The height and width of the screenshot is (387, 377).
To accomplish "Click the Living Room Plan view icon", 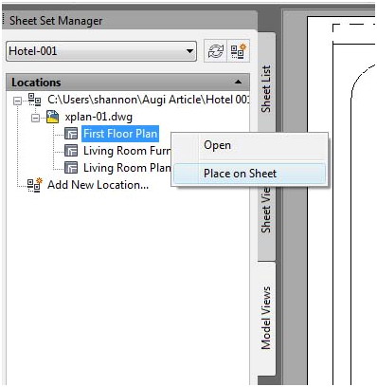I will 71,168.
